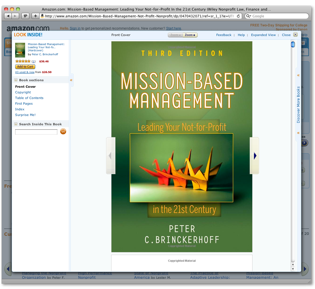The width and height of the screenshot is (315, 289).
Task: Switch to Expanded View
Action: [263, 35]
